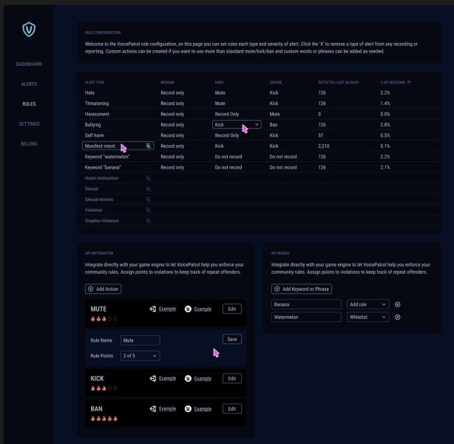Click the Add Action button
Screen dimensions: 454x444
103,289
